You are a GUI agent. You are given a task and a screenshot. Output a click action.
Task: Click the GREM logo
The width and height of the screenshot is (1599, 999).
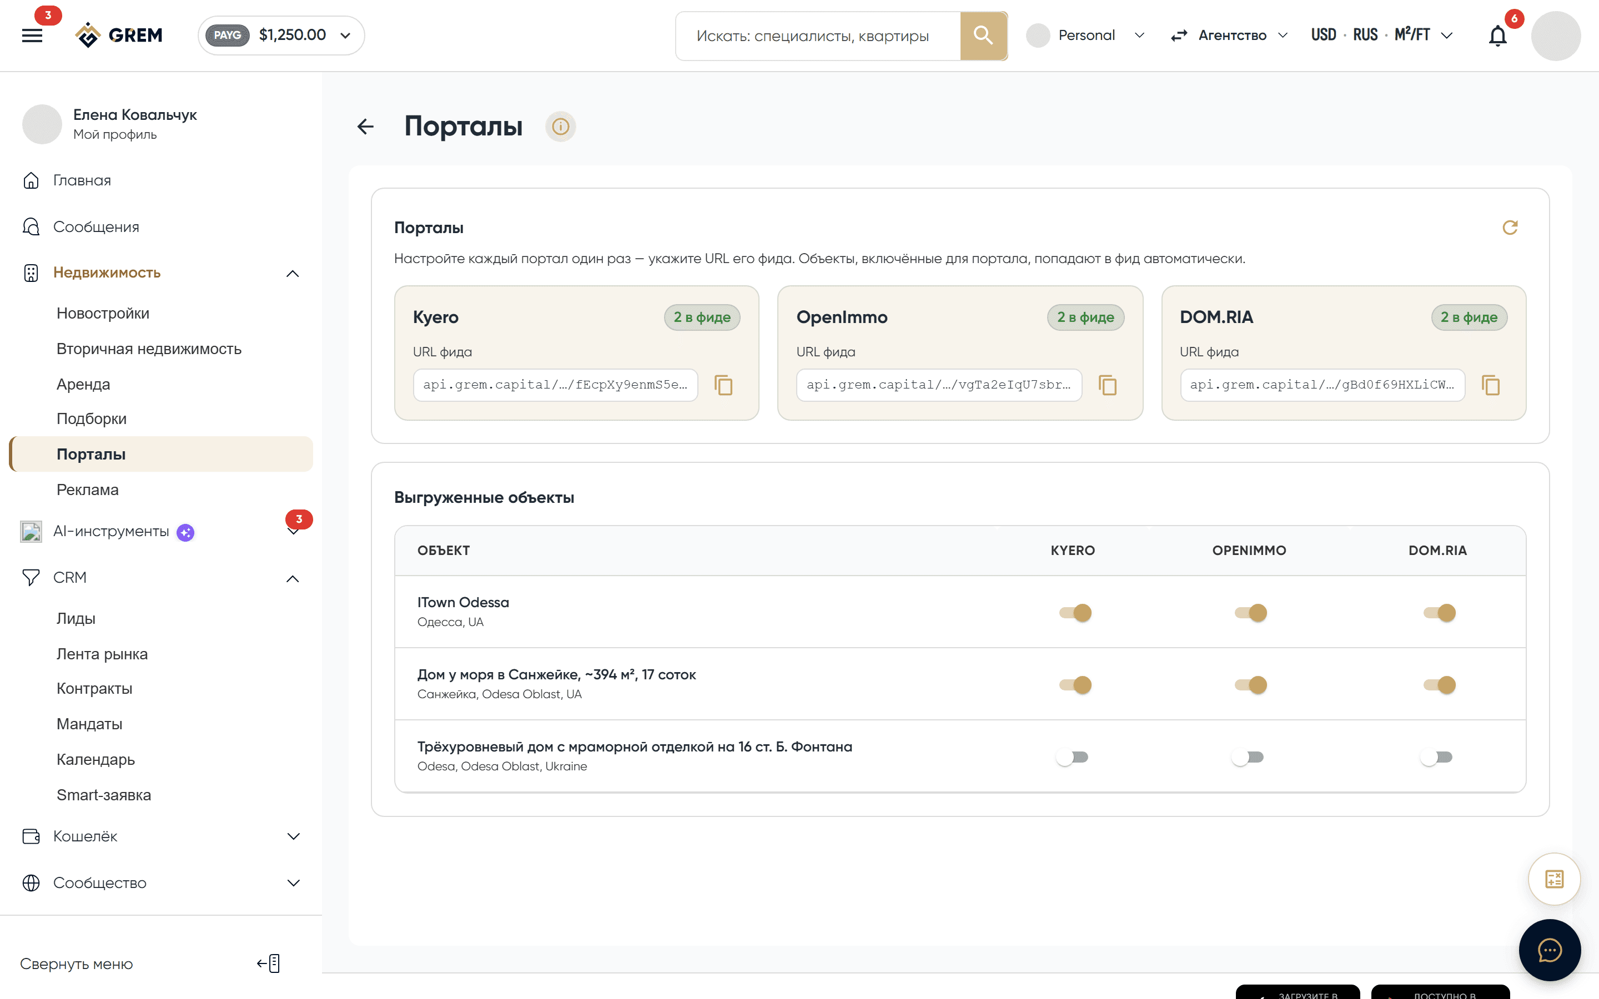pyautogui.click(x=119, y=35)
